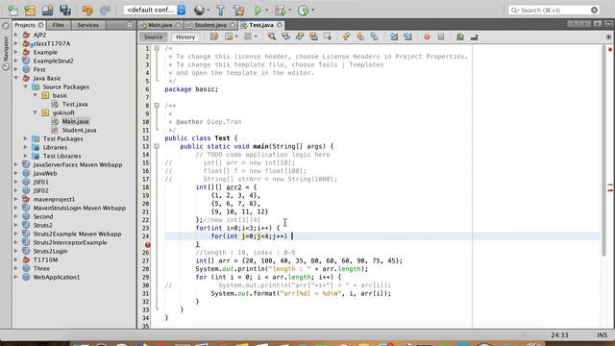
Task: Undo the last edit
Action: [x=87, y=11]
